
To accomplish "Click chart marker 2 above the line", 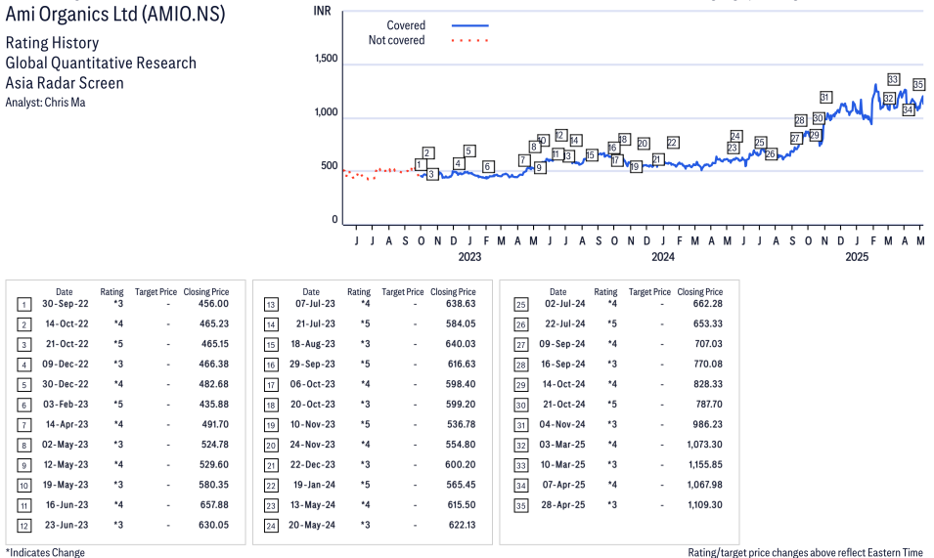I will tap(427, 152).
